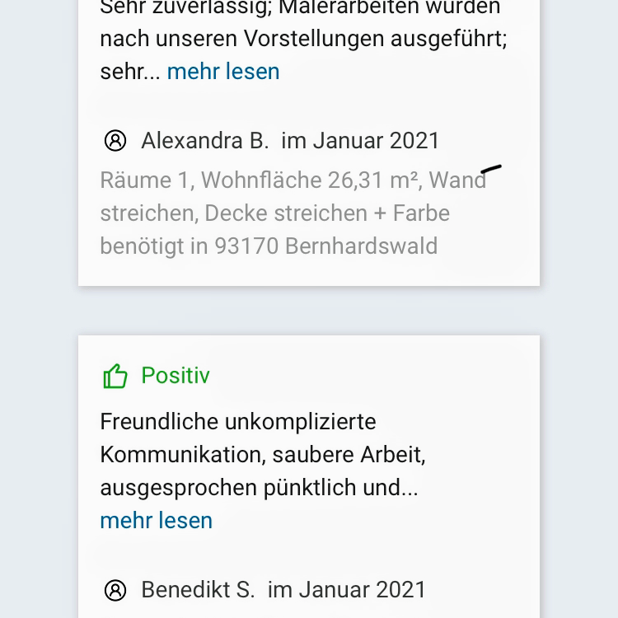Tap "im Januar 2021" next to Alexandra B.

click(361, 141)
